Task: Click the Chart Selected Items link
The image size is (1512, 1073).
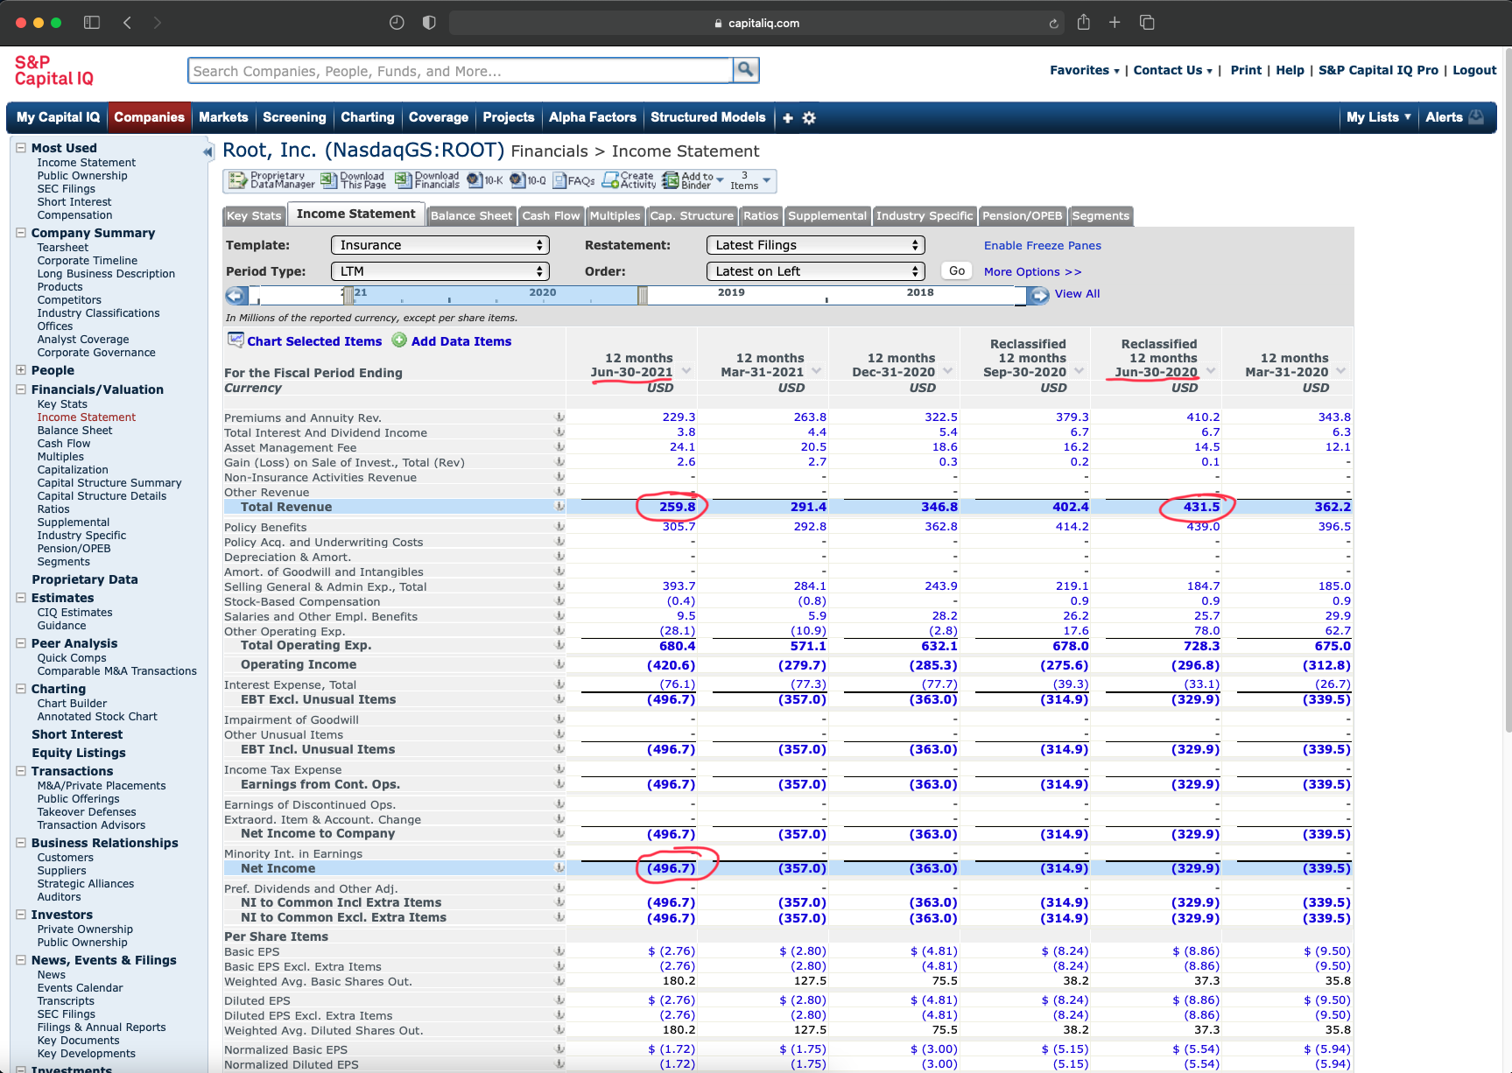Action: (x=314, y=341)
